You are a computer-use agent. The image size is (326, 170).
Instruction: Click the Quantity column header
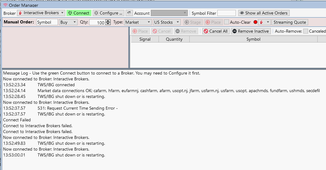pyautogui.click(x=174, y=39)
